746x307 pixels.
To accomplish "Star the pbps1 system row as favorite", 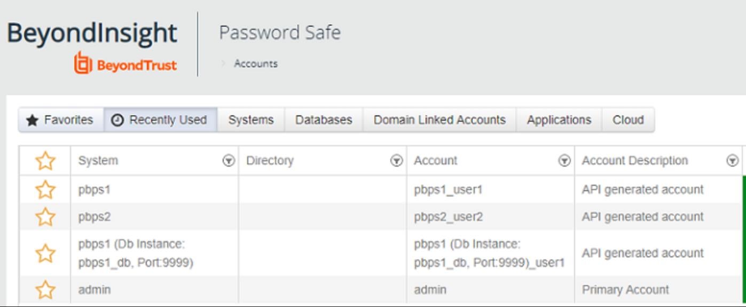I will pyautogui.click(x=45, y=190).
